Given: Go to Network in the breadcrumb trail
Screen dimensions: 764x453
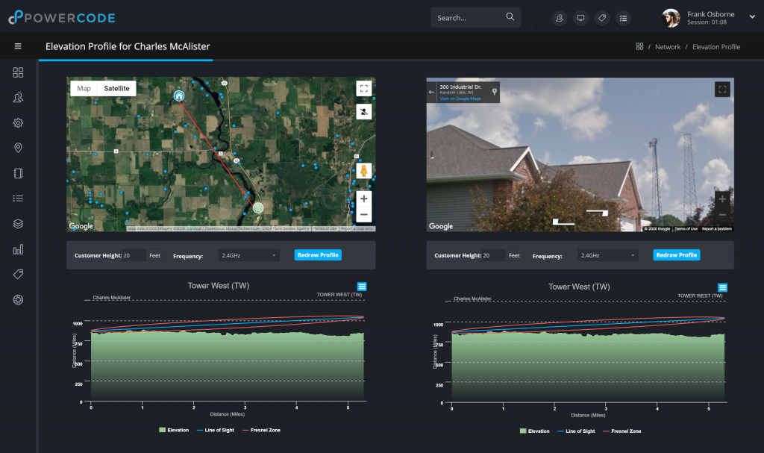Looking at the screenshot, I should tap(667, 46).
